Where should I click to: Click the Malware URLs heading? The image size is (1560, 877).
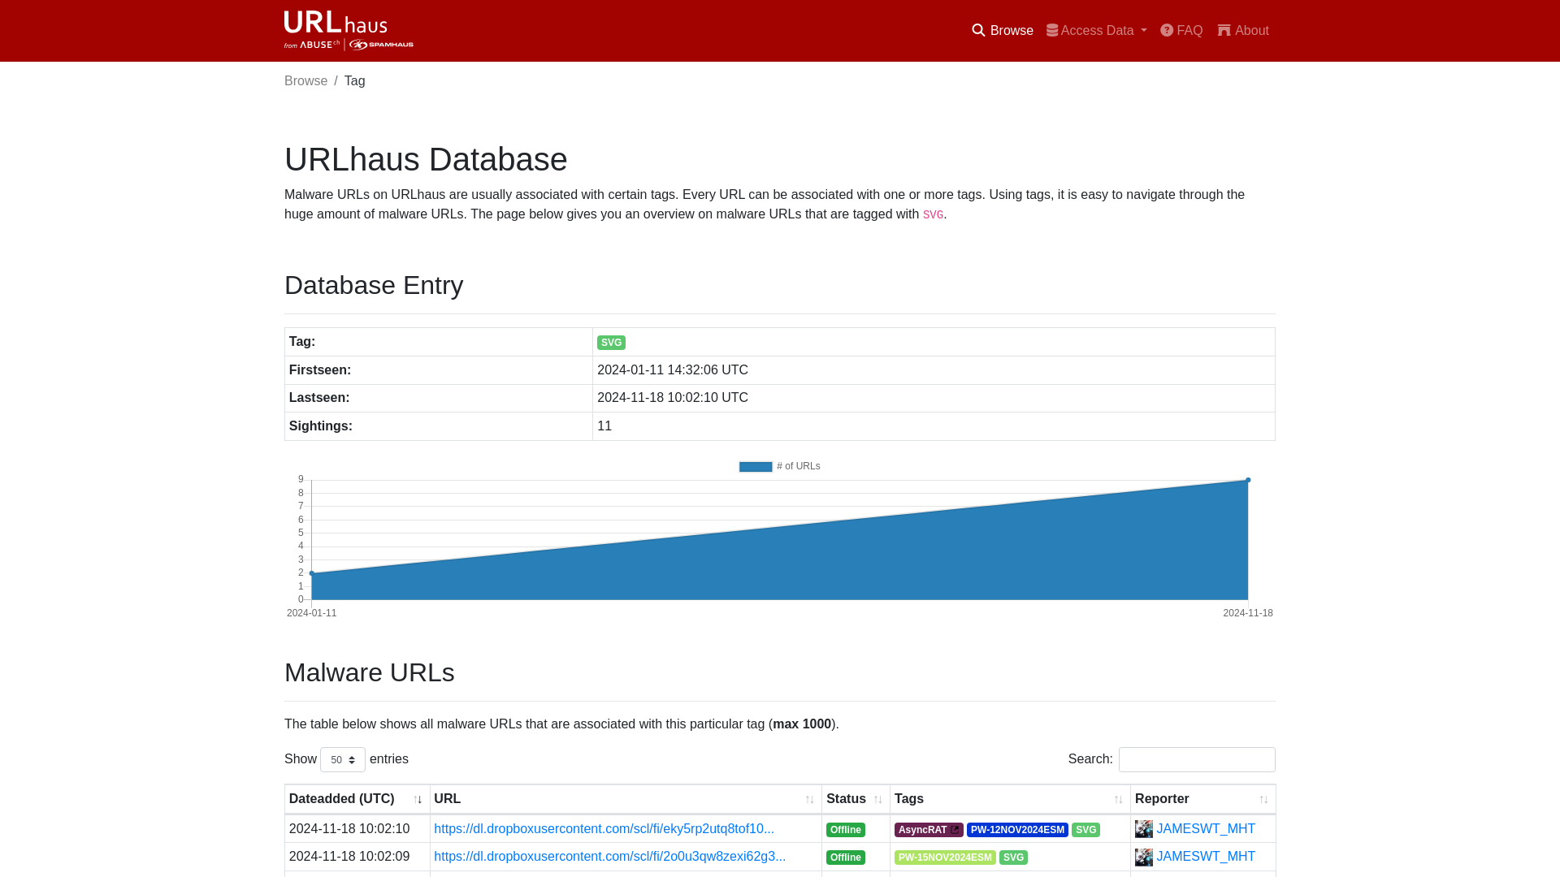(370, 673)
